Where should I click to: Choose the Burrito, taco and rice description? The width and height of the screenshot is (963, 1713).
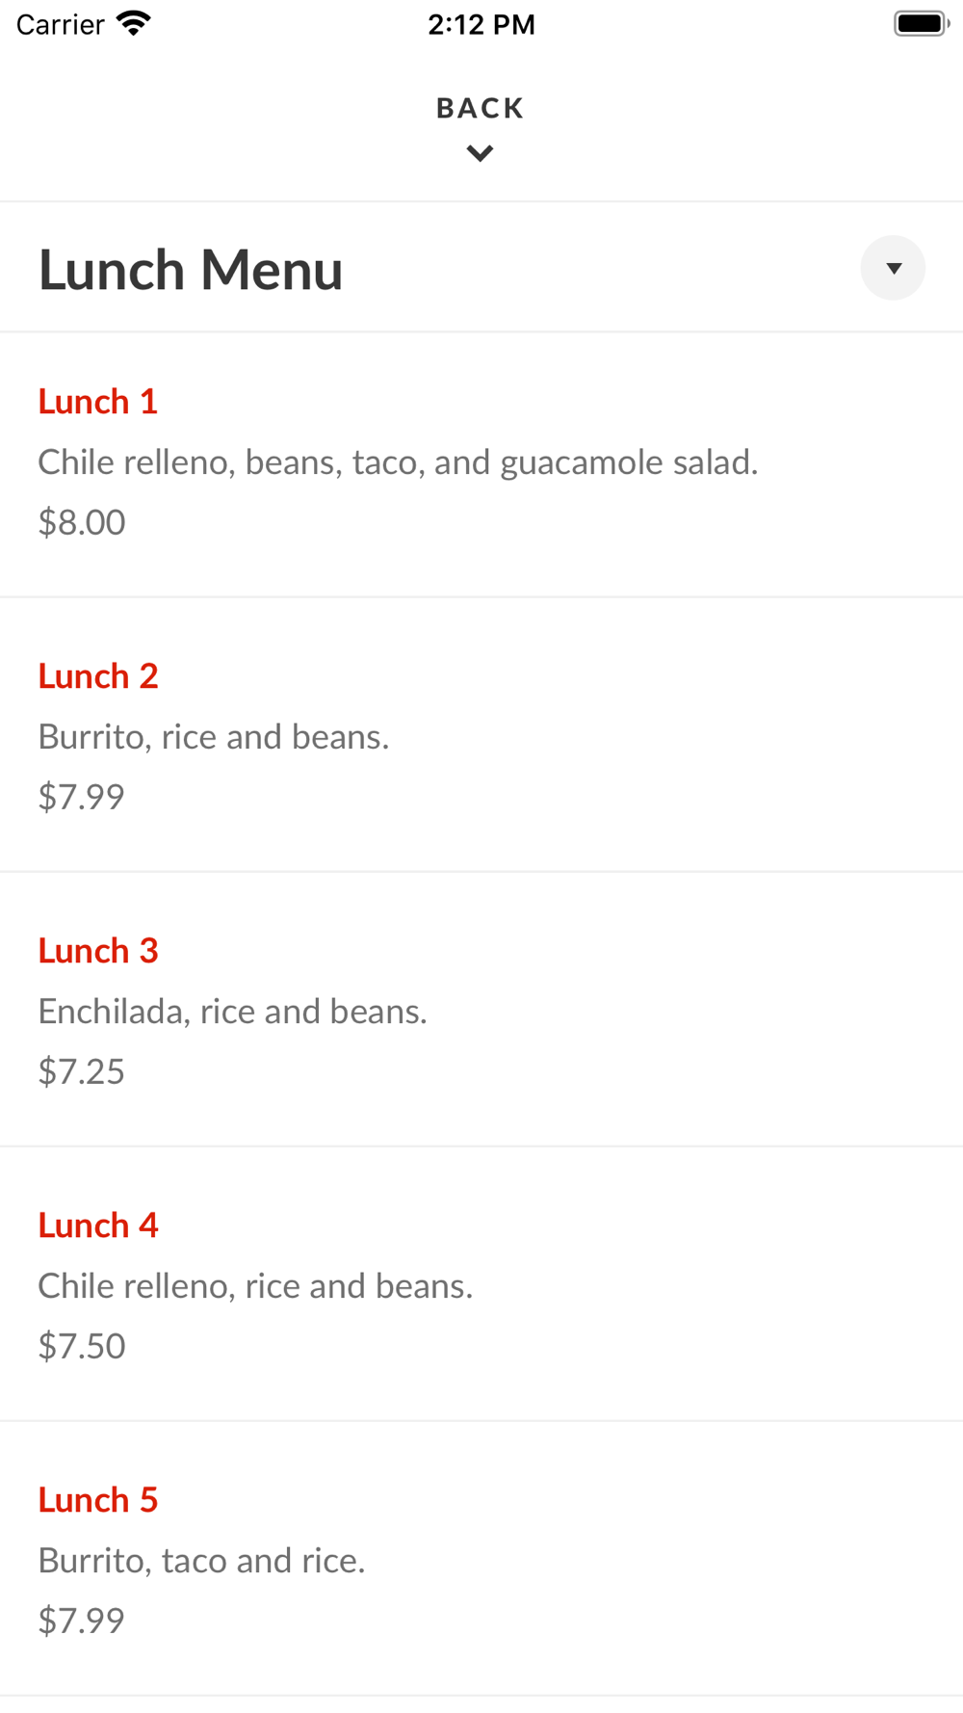coord(201,1561)
